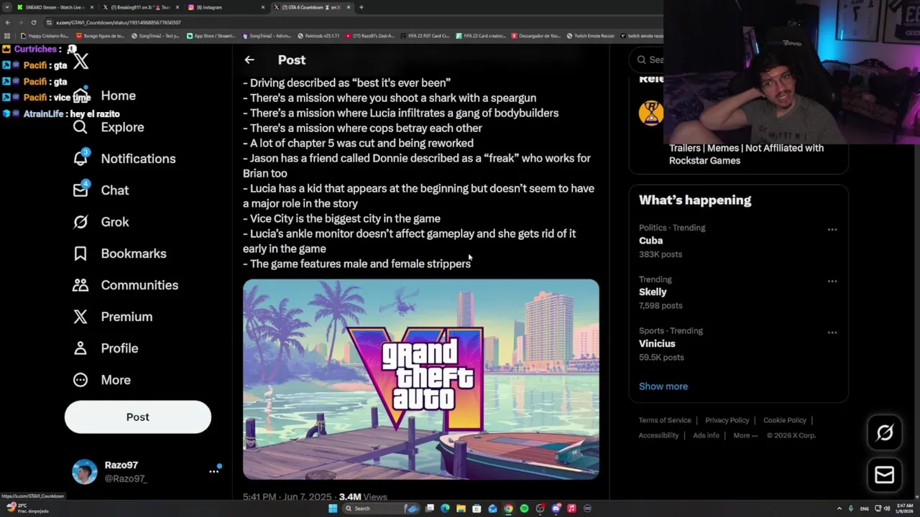
Task: Open more options for Vinicius trend
Action: (832, 332)
